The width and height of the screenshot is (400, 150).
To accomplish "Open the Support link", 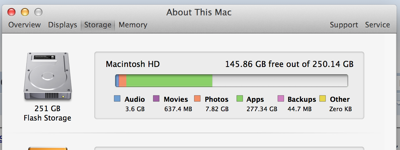I will tap(344, 25).
